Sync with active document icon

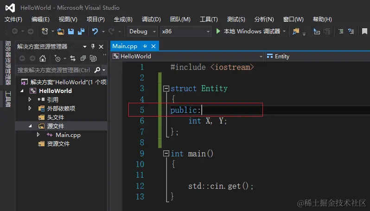click(73, 58)
